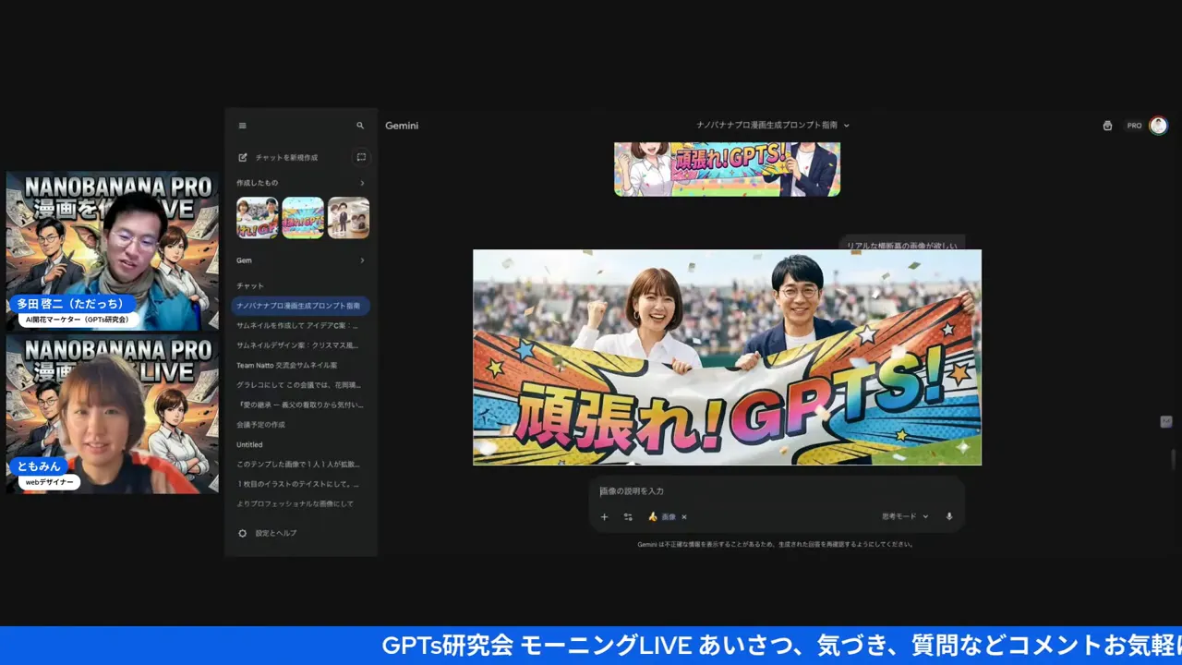Open the Google account avatar in the top right

tap(1158, 126)
